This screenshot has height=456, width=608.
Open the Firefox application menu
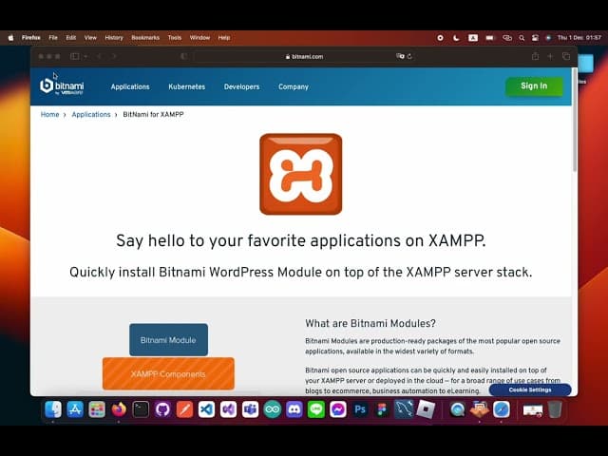[31, 38]
